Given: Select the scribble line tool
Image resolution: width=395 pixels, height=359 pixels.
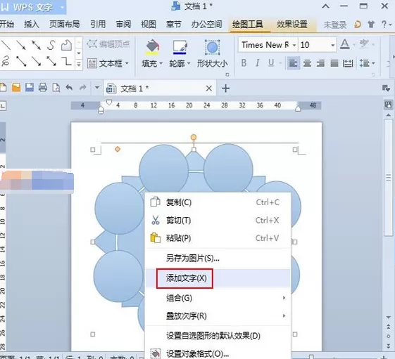Looking at the screenshot, I should tap(6, 61).
